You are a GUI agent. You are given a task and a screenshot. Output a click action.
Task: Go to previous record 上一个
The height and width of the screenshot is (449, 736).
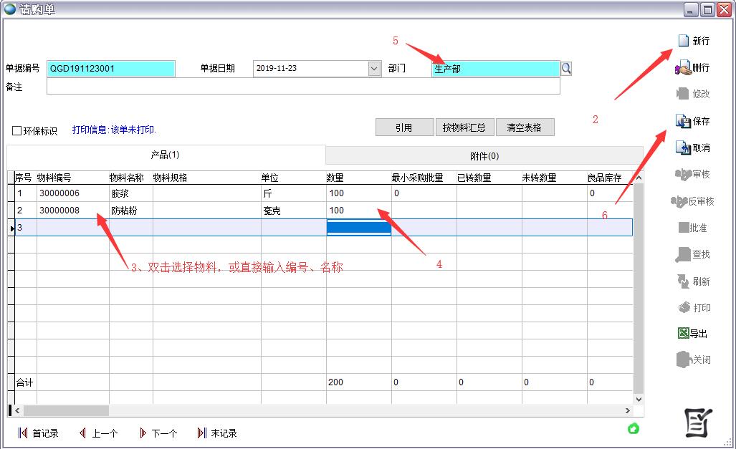(x=82, y=433)
